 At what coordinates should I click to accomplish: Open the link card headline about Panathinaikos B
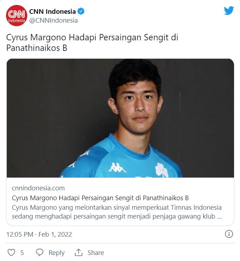(100, 198)
